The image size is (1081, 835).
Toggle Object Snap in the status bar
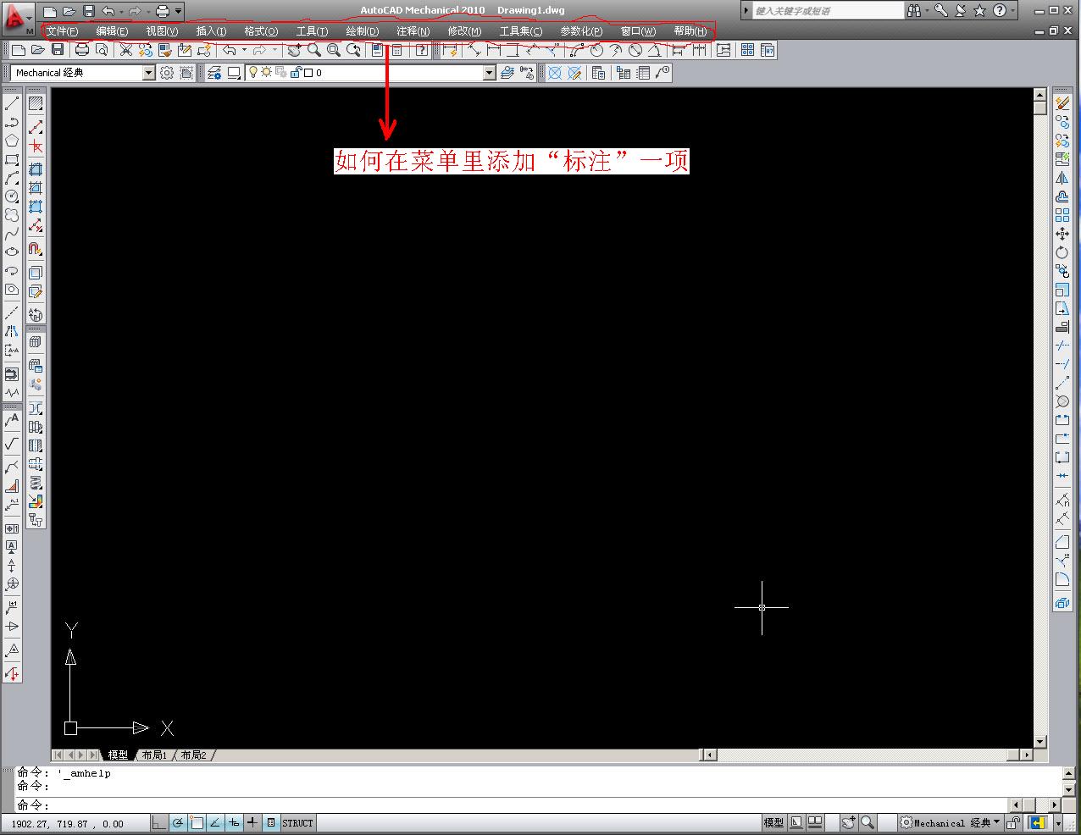tap(197, 822)
